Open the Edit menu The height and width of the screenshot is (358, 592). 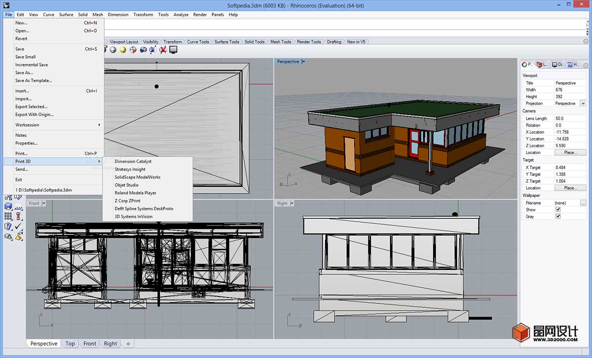pos(20,14)
